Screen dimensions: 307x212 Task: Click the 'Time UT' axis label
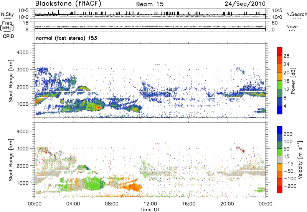tap(150, 210)
